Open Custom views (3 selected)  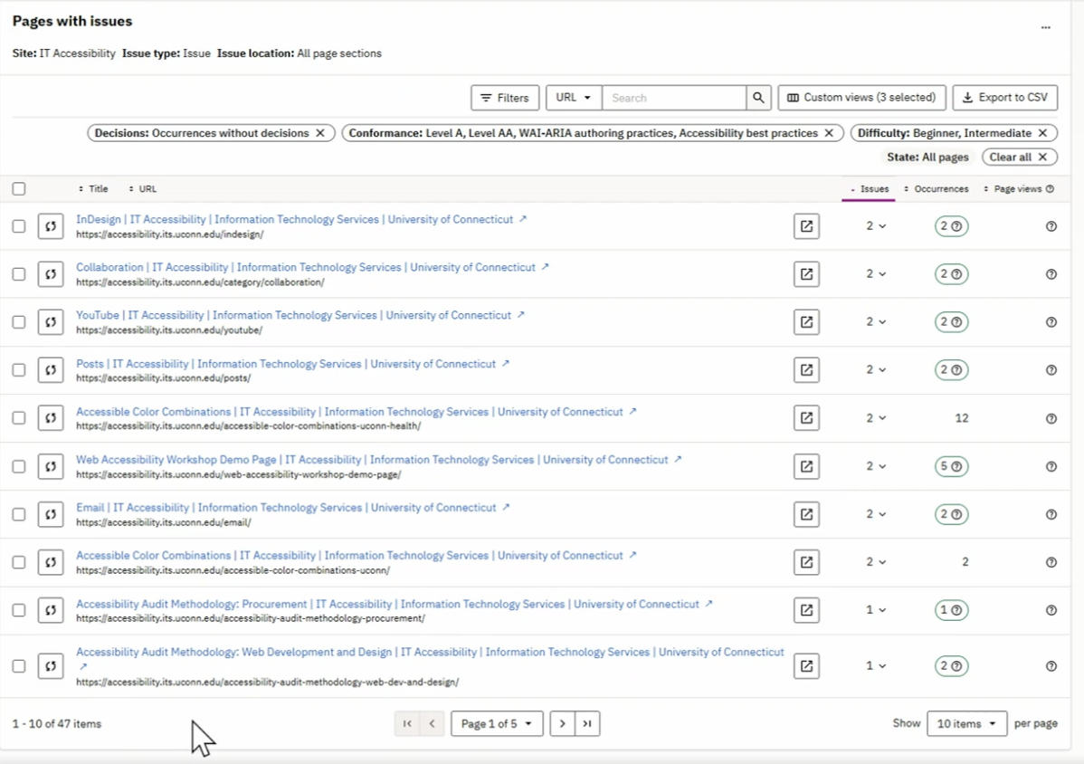pos(861,98)
